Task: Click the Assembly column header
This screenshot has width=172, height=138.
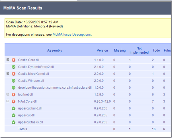Action: click(x=55, y=50)
